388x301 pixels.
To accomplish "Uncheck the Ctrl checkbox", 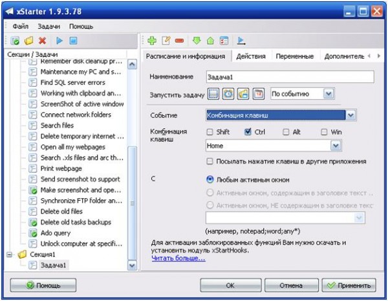I will coord(248,132).
